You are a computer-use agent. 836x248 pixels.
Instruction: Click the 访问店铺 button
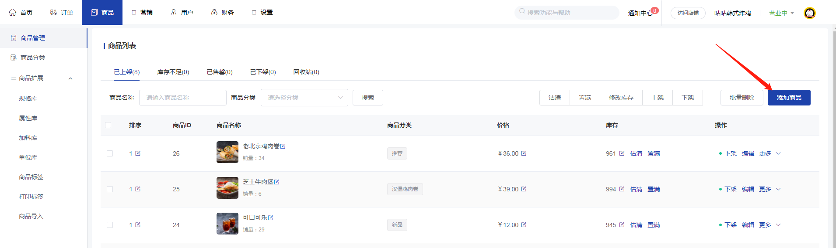coord(688,13)
